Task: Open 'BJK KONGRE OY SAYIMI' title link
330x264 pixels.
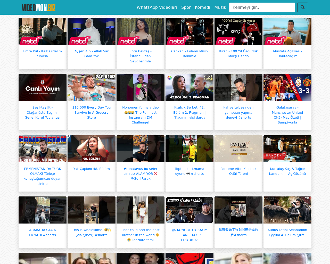Action: (189, 235)
